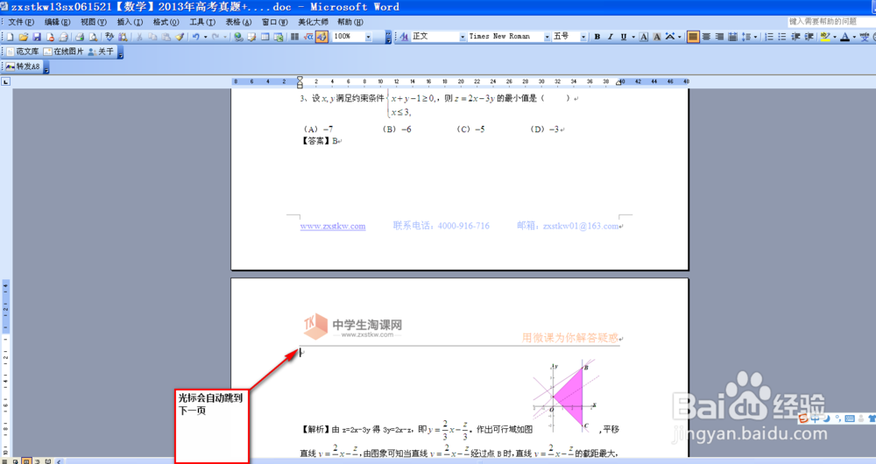
Task: Insert a table from the toolbar
Action: point(265,37)
